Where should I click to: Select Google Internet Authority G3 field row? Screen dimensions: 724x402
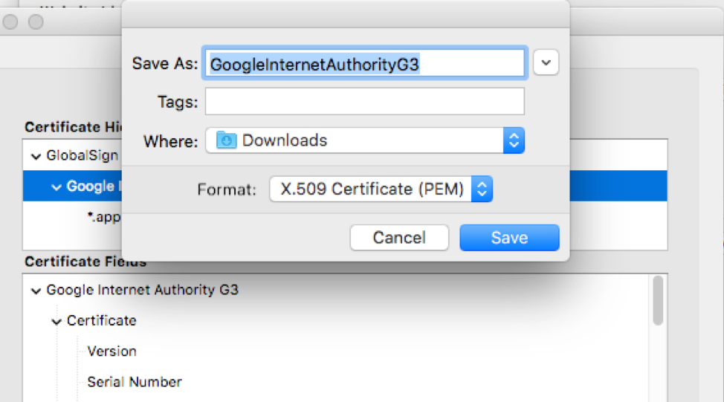[142, 290]
